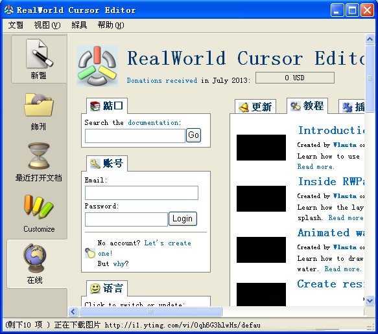The width and height of the screenshot is (378, 334).
Task: Follow the 'Donations received' link
Action: [x=162, y=80]
